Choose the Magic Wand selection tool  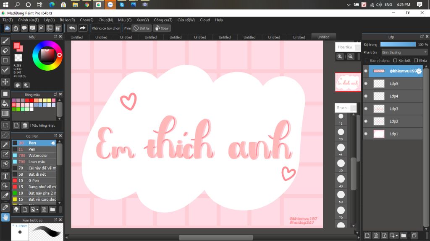pos(5,144)
